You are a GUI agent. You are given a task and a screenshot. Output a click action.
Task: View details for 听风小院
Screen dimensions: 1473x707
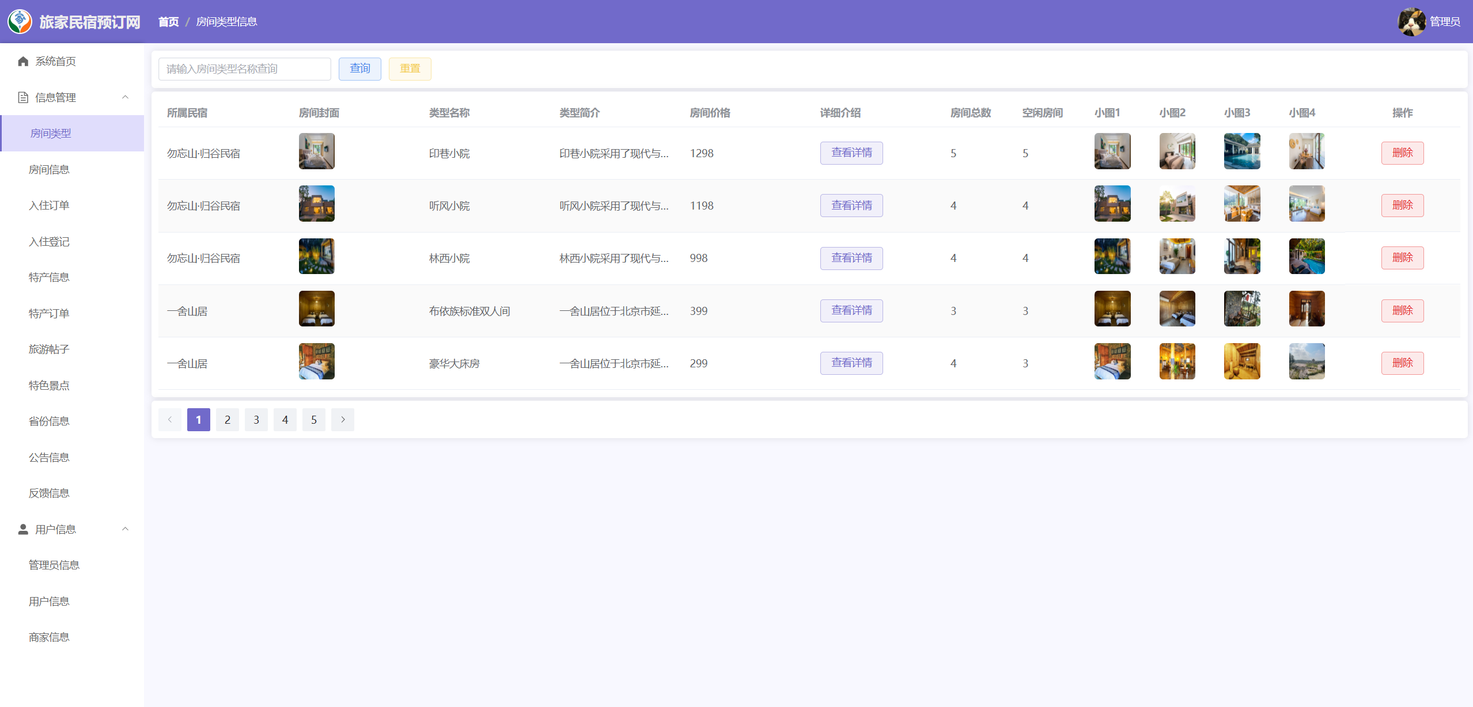click(851, 206)
